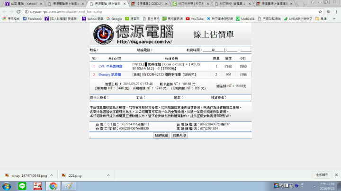
Task: Switch to the last tab
Action: [x=274, y=4]
